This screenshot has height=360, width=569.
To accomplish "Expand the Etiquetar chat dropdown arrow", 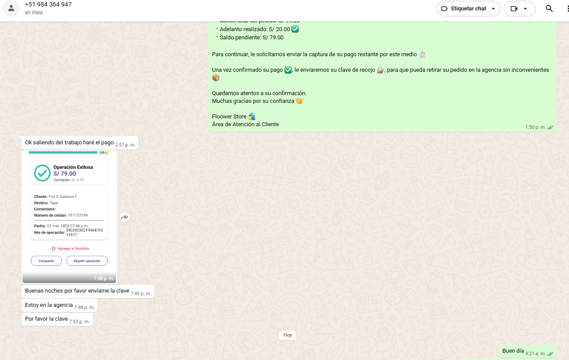I will point(493,9).
